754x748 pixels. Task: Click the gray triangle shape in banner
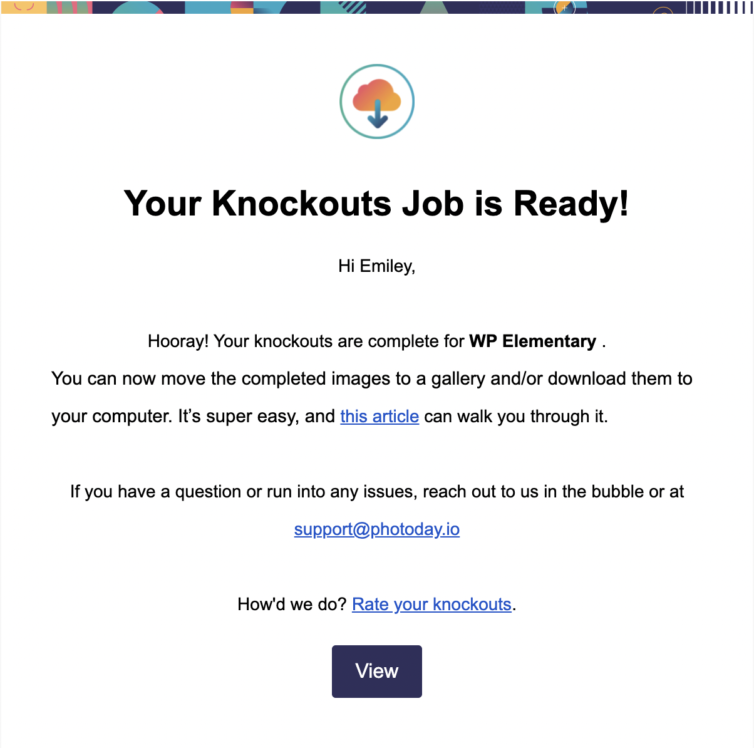[x=433, y=7]
